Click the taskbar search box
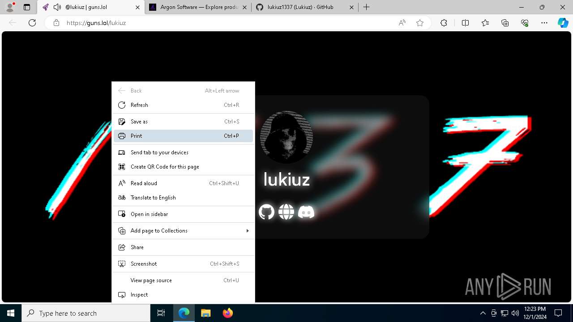The height and width of the screenshot is (322, 573). pyautogui.click(x=86, y=313)
